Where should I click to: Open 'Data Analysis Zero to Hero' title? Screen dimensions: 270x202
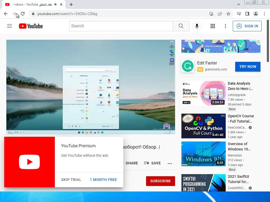tap(240, 86)
